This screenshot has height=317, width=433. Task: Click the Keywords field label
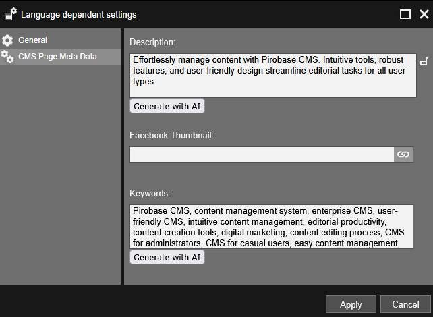150,193
